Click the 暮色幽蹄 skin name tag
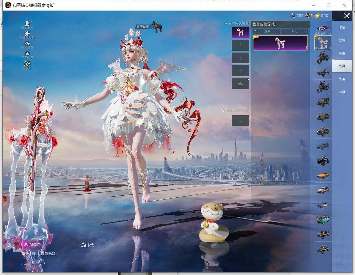 pos(32,244)
